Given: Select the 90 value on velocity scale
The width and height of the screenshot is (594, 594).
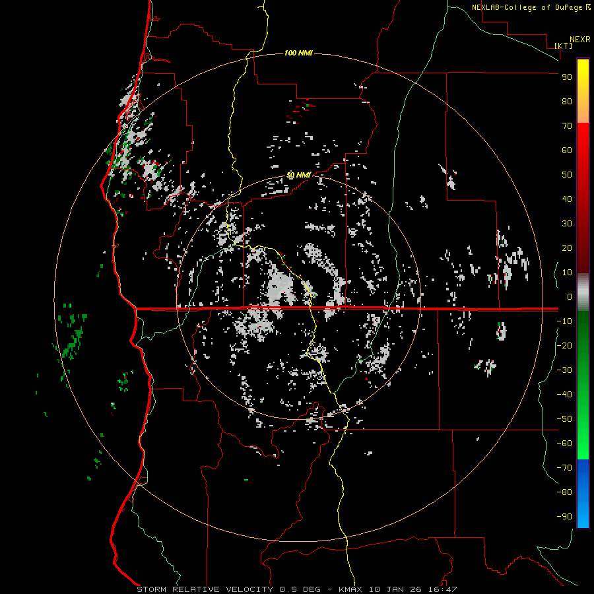Looking at the screenshot, I should coord(567,77).
